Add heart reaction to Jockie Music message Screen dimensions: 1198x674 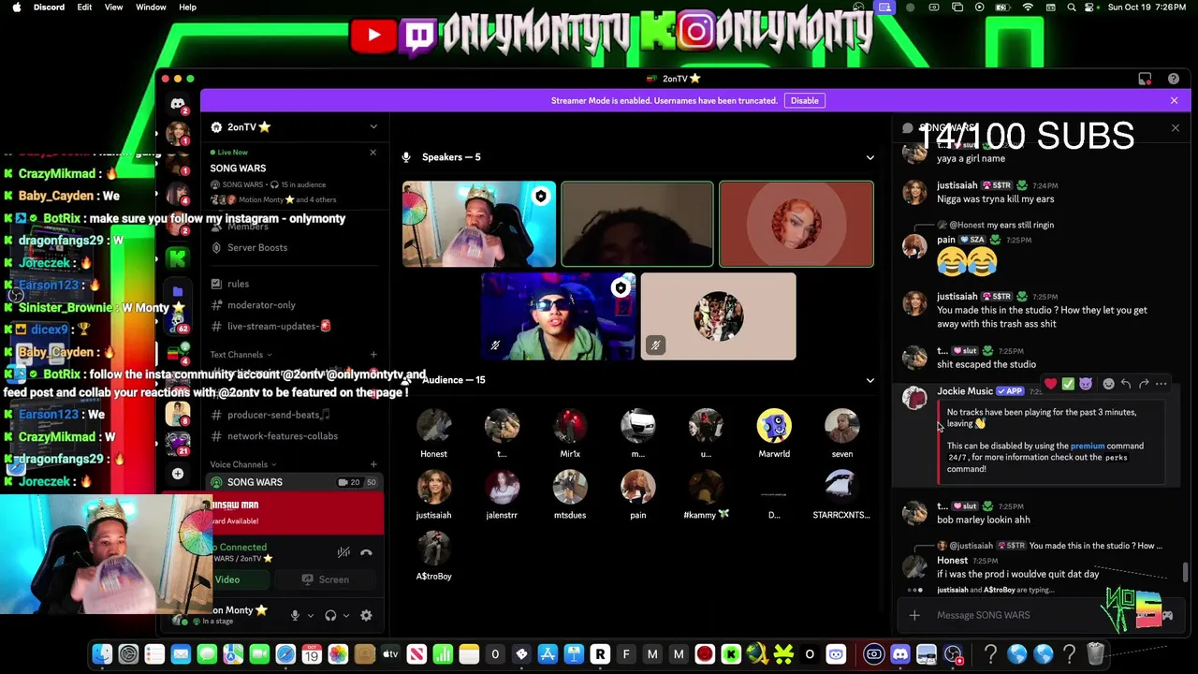pos(1050,384)
